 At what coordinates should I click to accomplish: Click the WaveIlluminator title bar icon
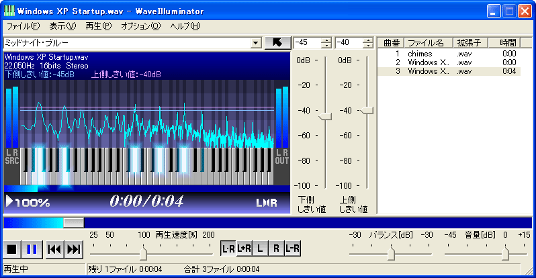point(9,11)
